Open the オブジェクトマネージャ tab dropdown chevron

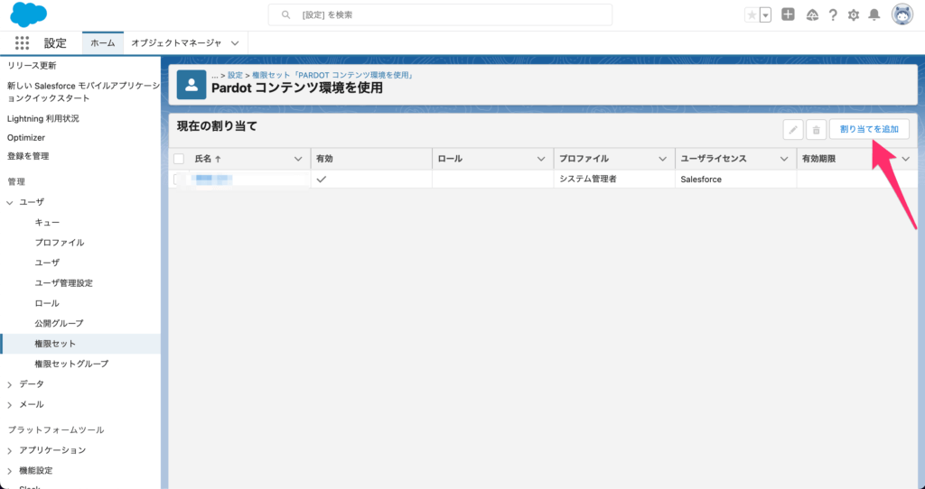tap(235, 43)
